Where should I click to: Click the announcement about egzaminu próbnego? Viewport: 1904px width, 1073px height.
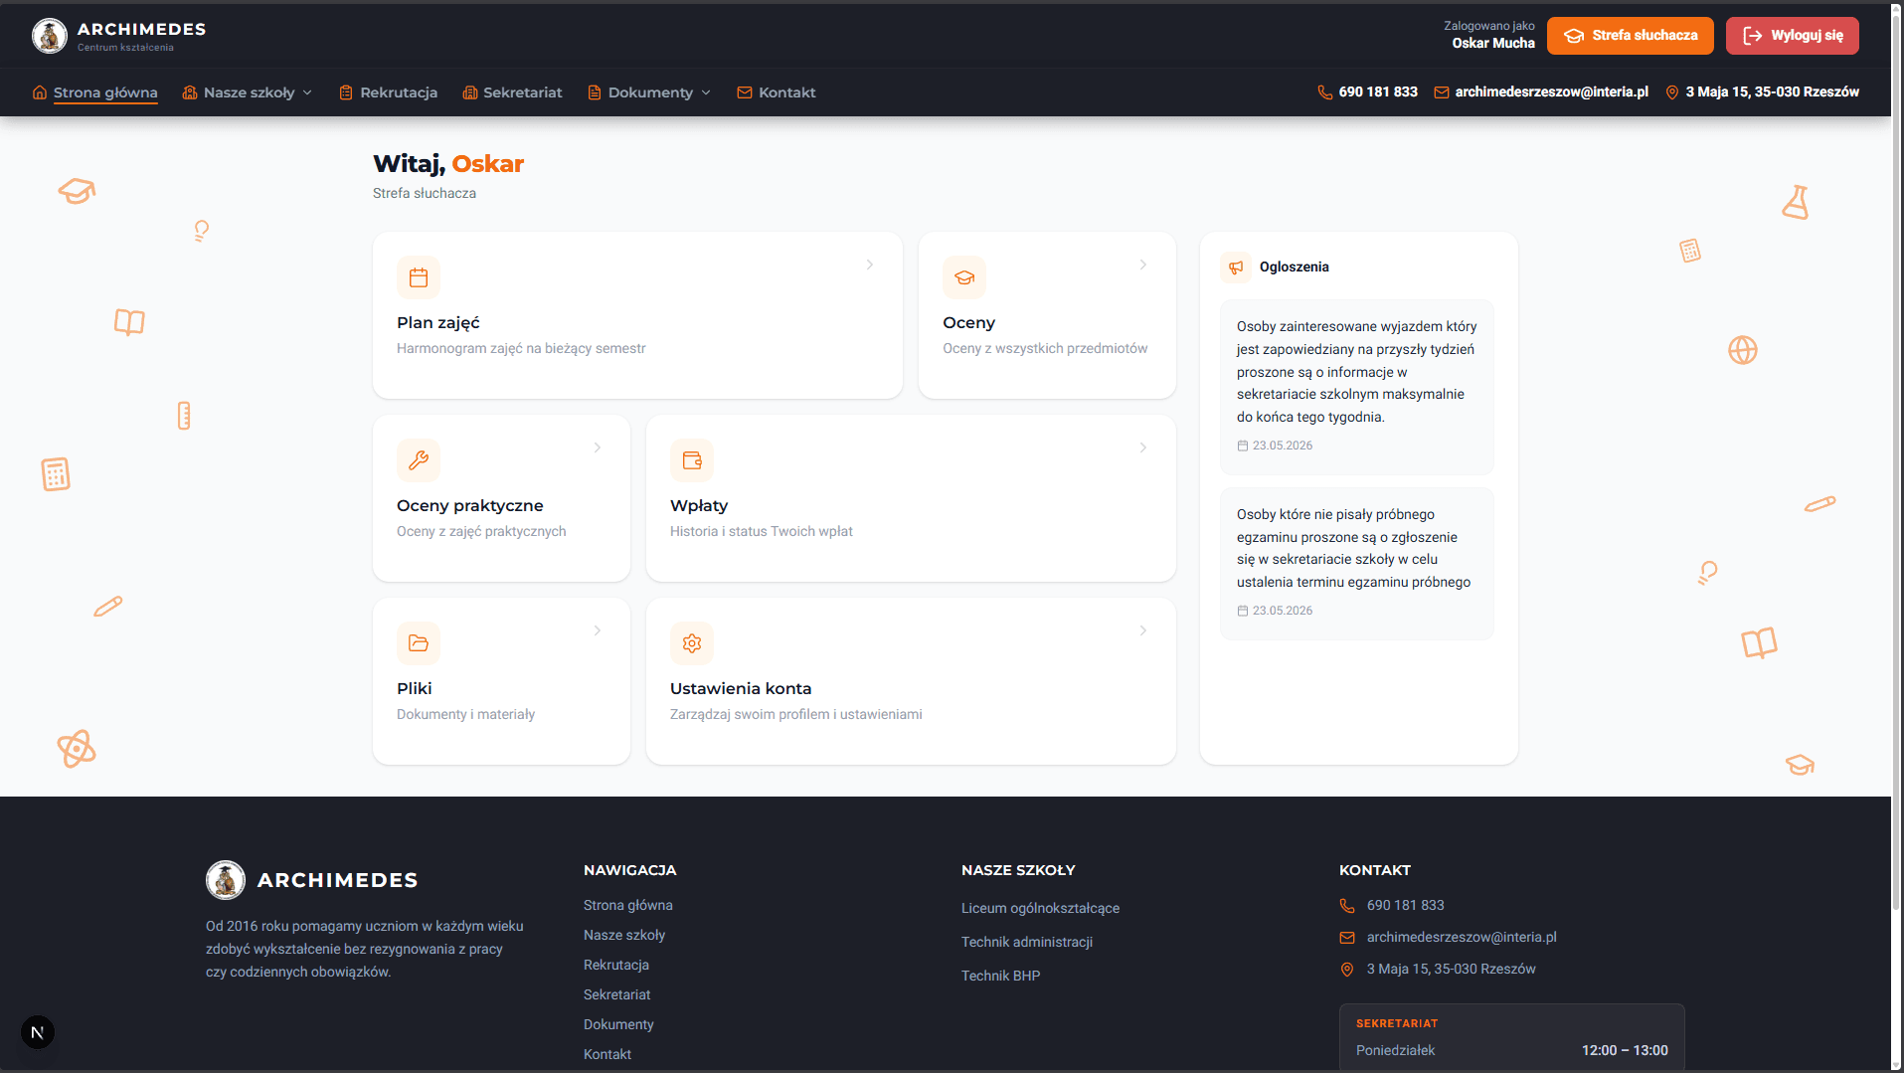(1357, 564)
